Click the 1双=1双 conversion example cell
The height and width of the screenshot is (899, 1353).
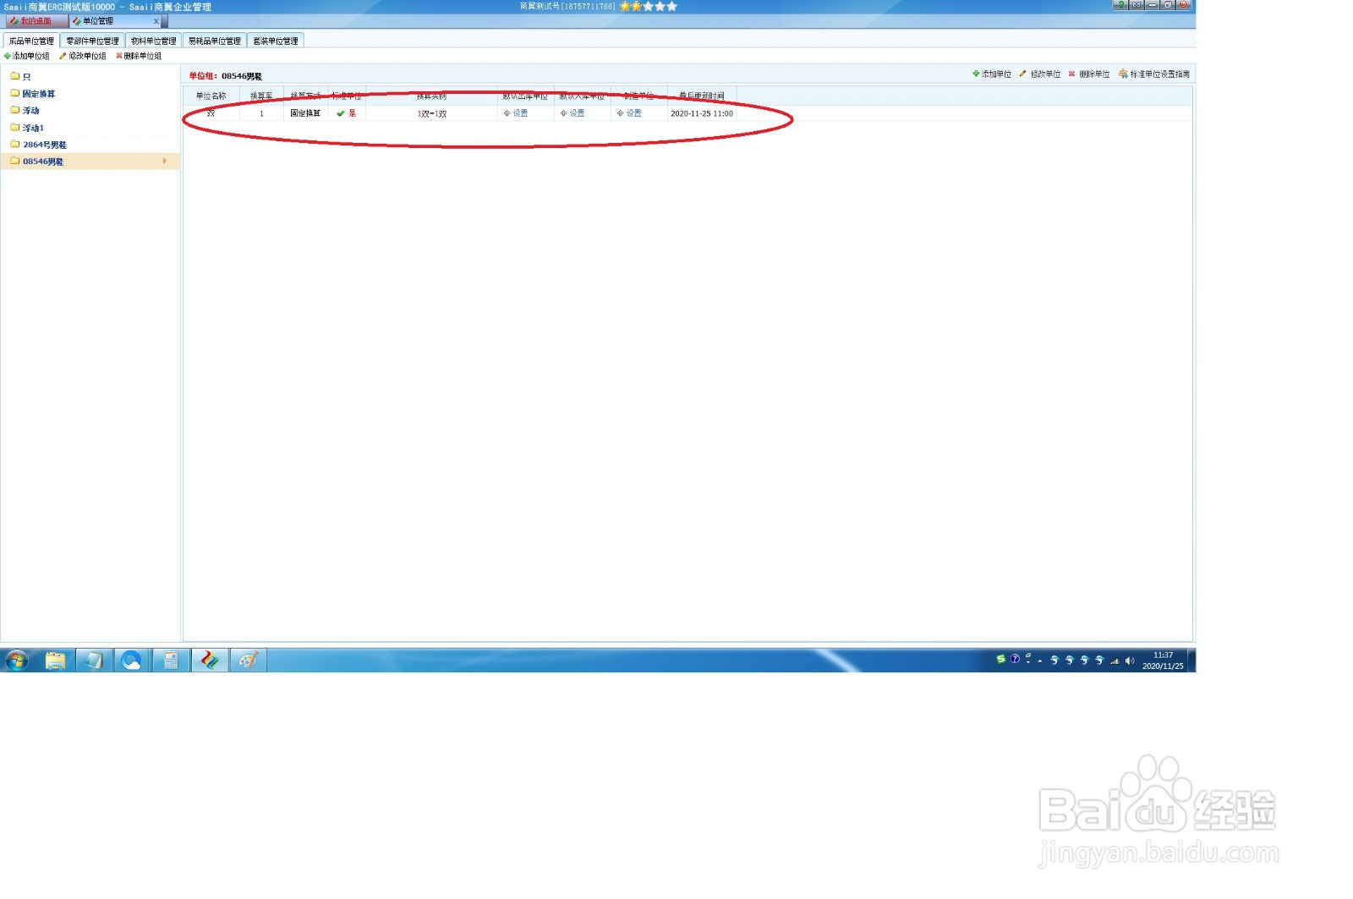pos(431,113)
